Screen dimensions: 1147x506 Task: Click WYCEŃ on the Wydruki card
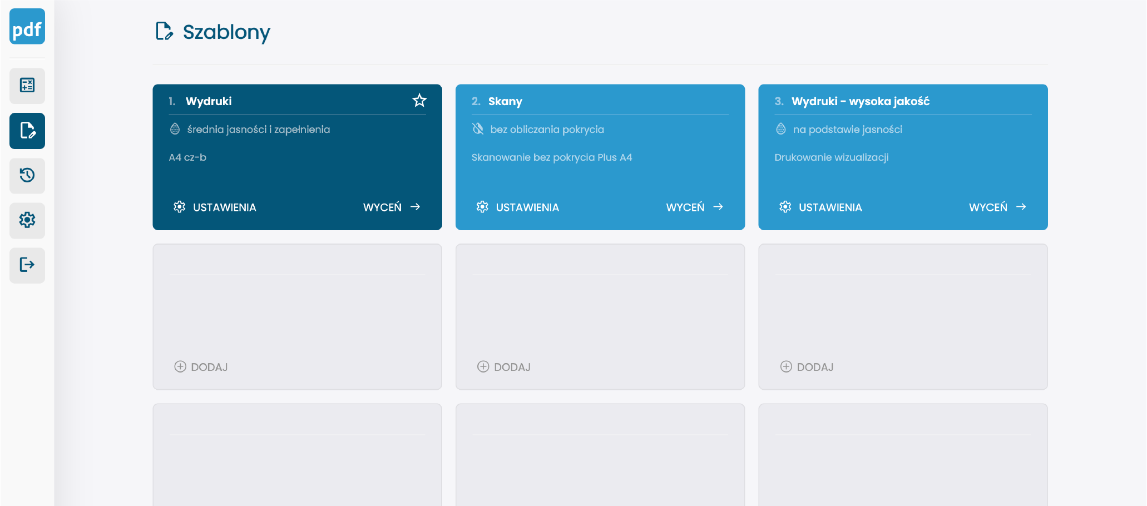(x=391, y=207)
